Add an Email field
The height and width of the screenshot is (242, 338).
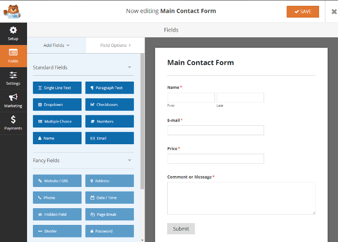(110, 138)
